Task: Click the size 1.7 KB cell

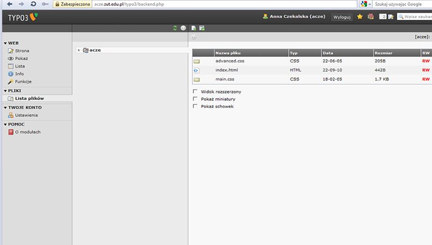Action: tap(381, 79)
